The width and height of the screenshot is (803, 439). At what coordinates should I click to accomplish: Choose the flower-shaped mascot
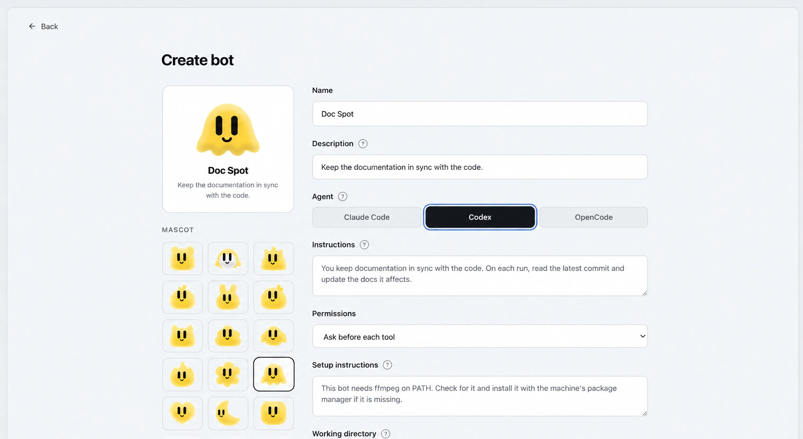coord(228,375)
